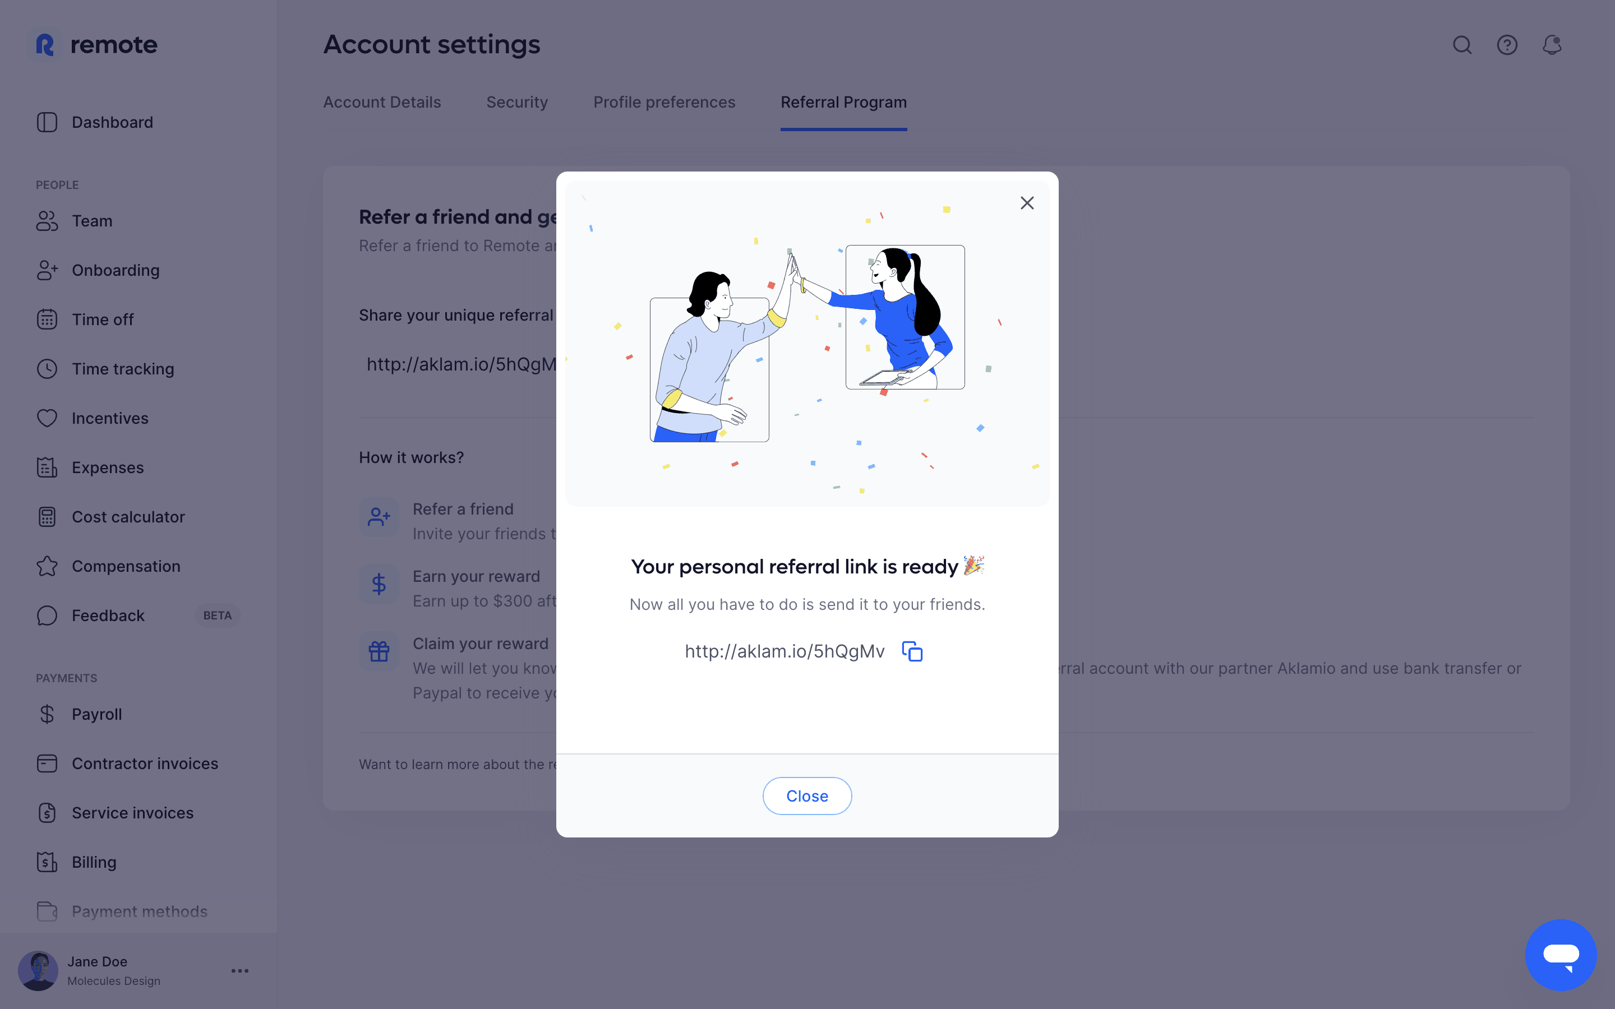View notifications via the bell icon
Screen dimensions: 1615x1009
(1552, 45)
